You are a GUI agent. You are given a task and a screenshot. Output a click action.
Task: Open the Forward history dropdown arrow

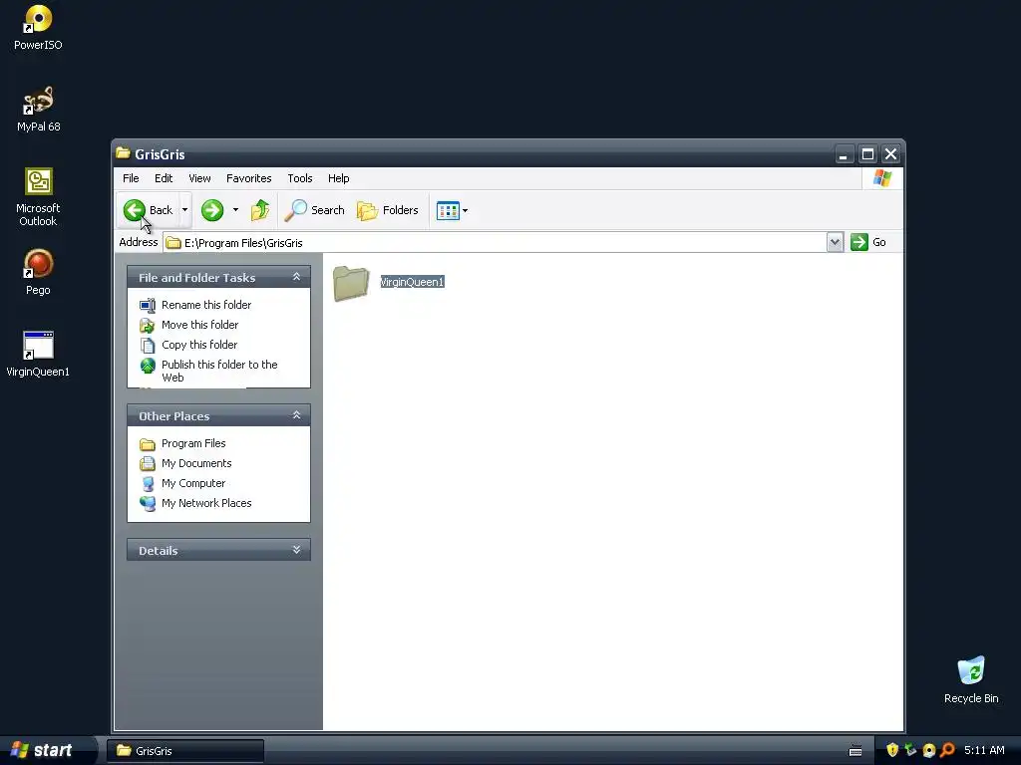235,210
